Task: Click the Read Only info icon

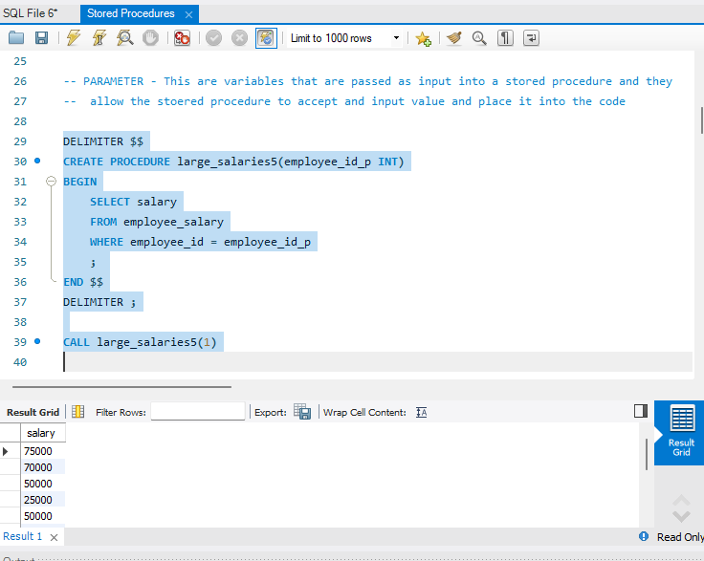Action: click(644, 536)
